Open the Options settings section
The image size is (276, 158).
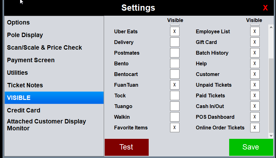19,23
